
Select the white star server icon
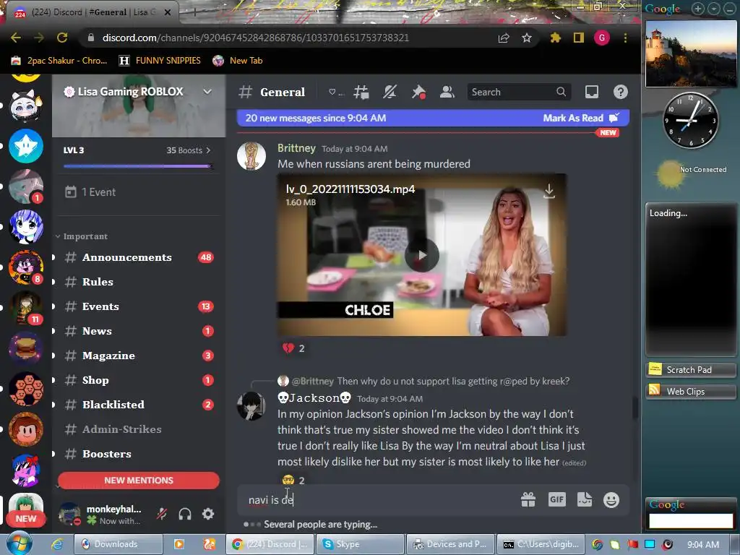coord(26,146)
